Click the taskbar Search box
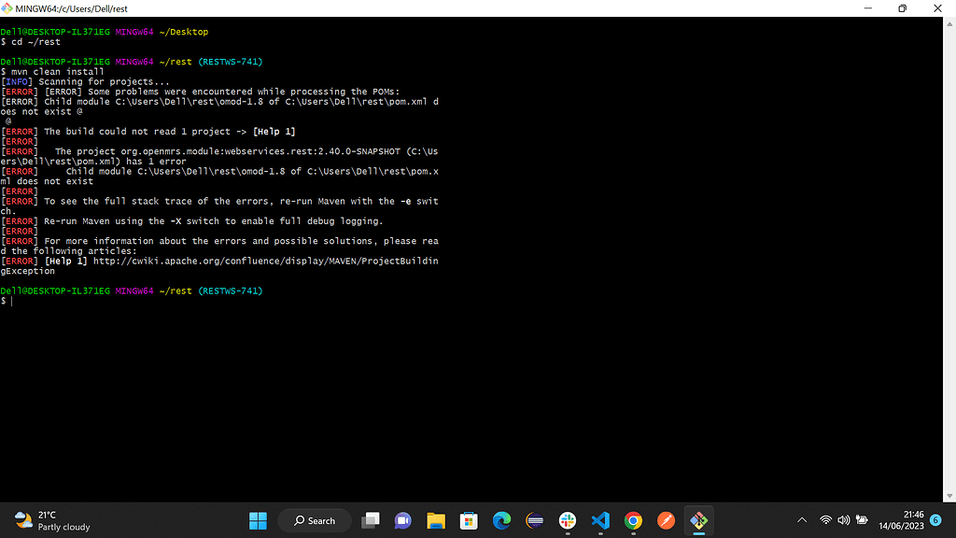 click(315, 520)
